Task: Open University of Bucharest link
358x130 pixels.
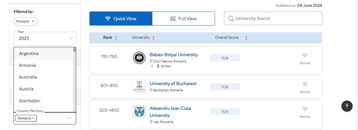Action: click(x=173, y=84)
